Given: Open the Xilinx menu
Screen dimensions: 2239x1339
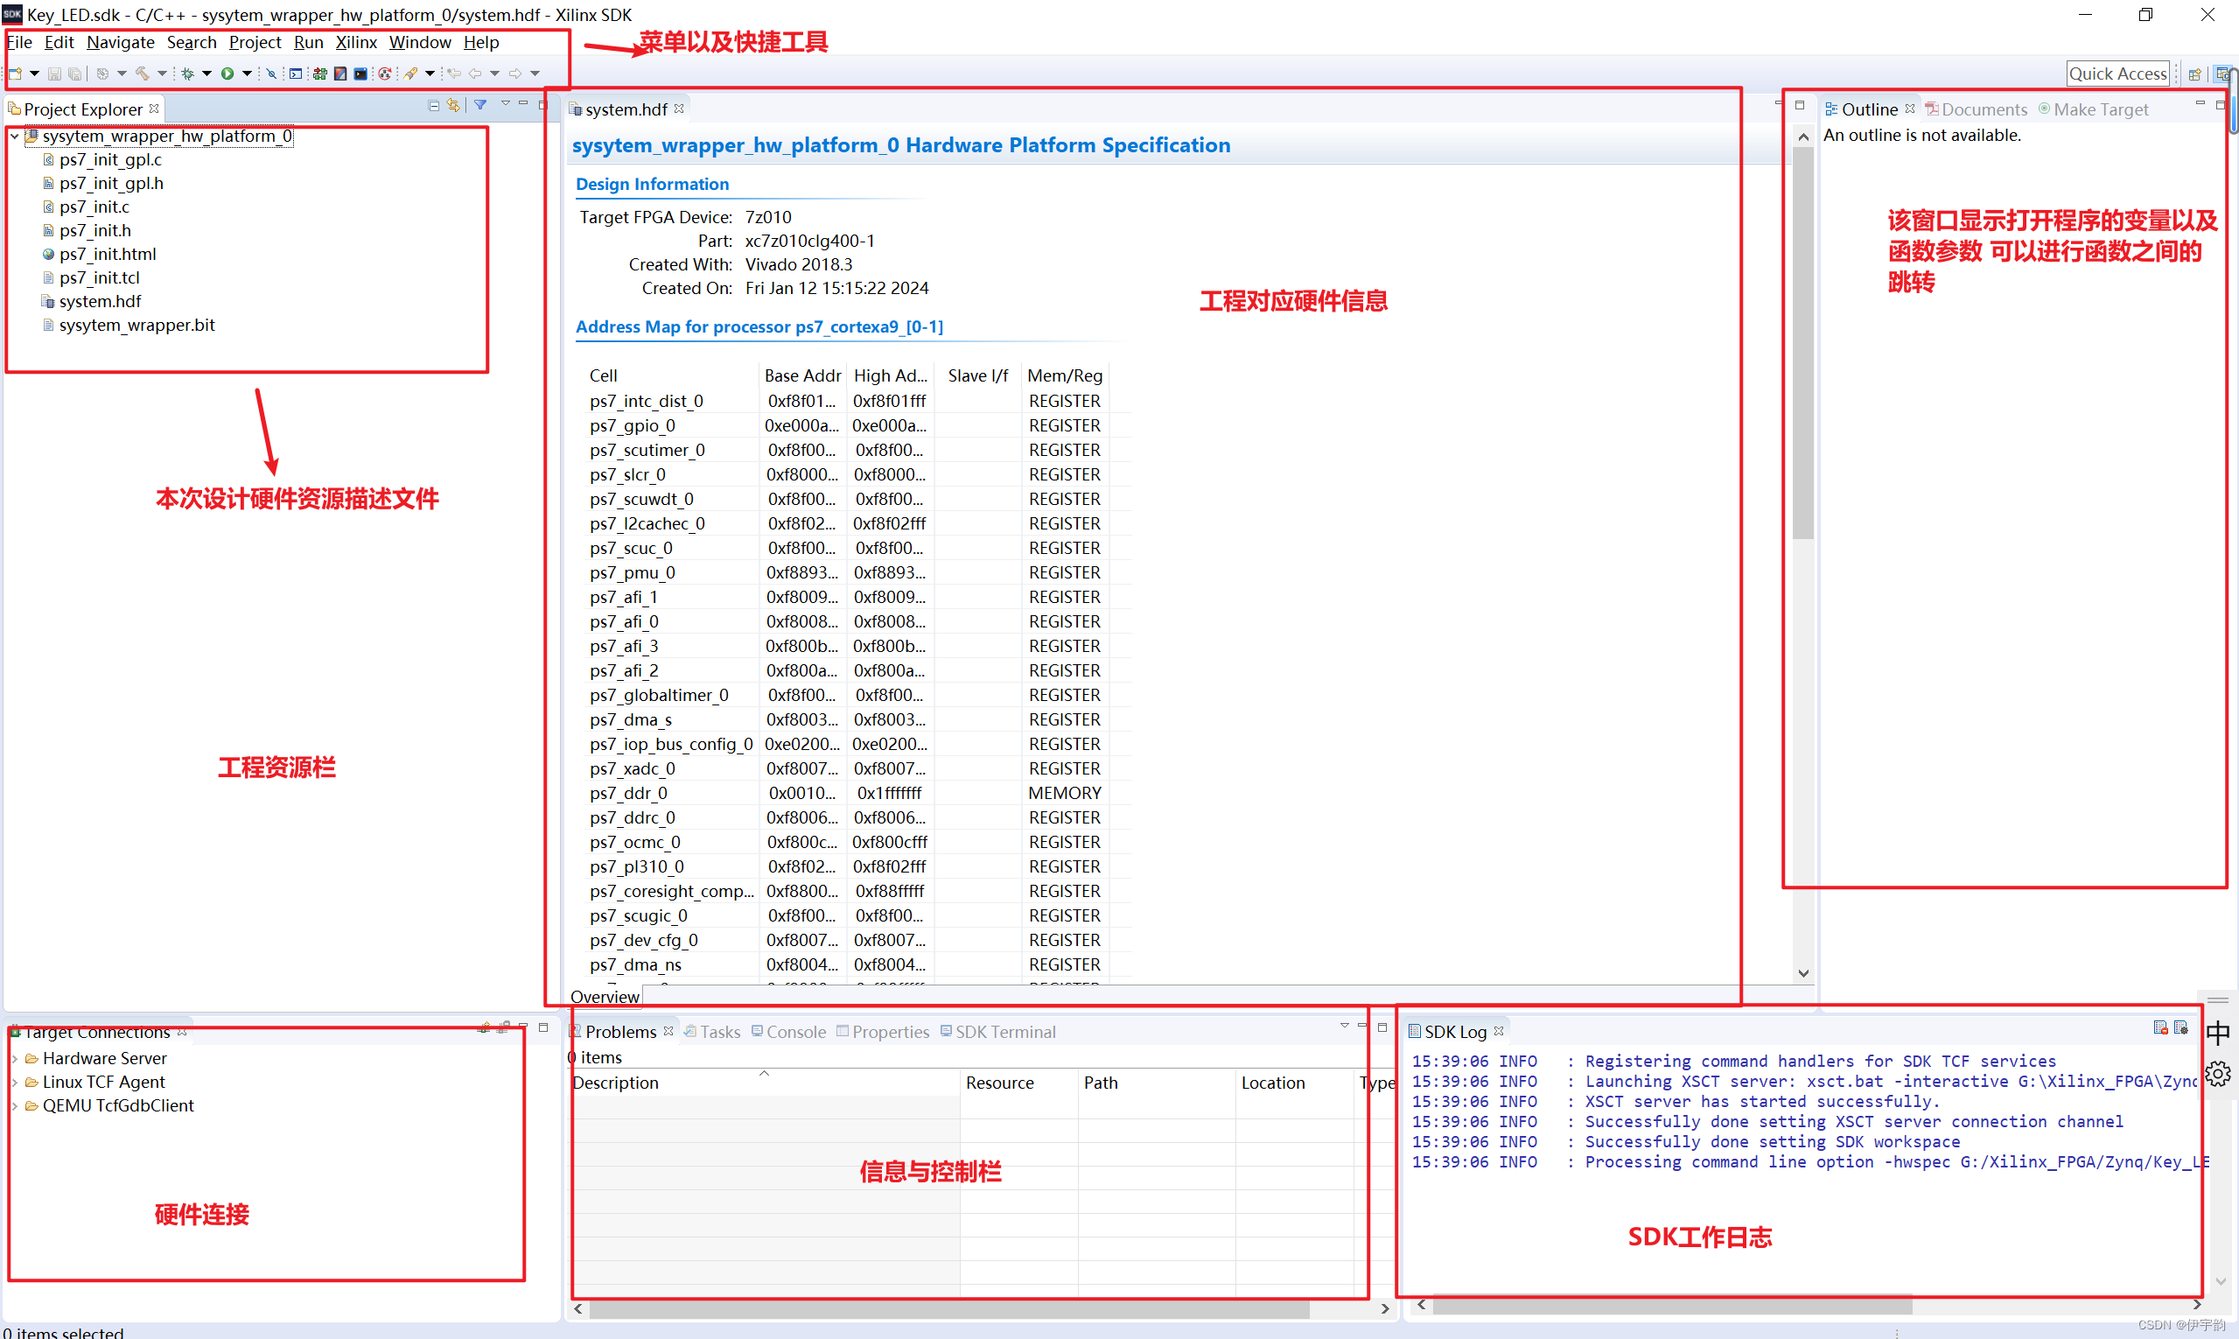Looking at the screenshot, I should (x=355, y=42).
